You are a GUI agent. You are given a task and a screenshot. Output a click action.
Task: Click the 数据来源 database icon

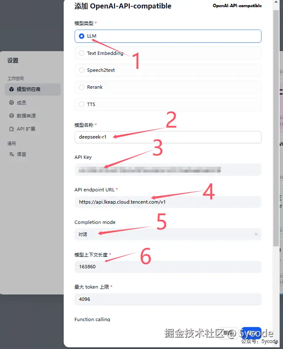click(11, 115)
